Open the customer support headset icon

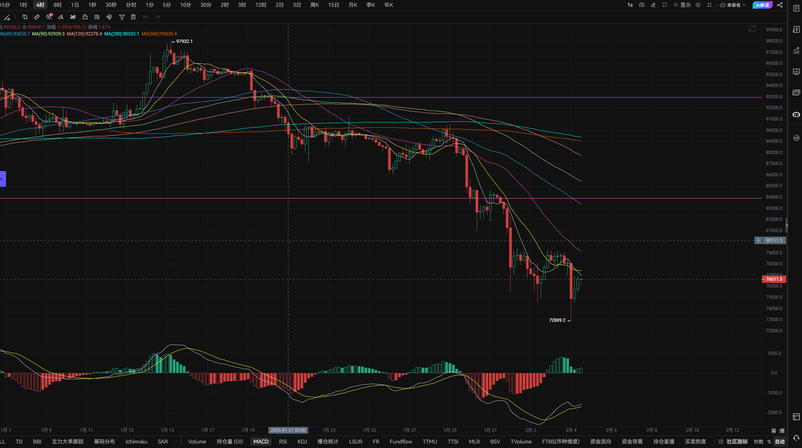click(796, 438)
